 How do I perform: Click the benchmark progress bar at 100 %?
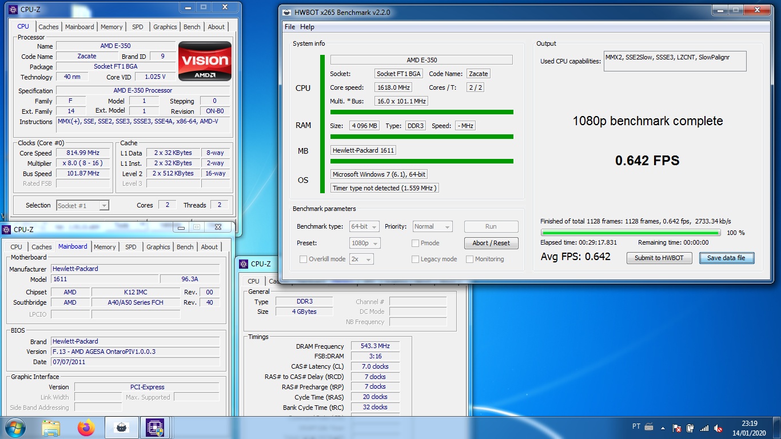pyautogui.click(x=631, y=233)
